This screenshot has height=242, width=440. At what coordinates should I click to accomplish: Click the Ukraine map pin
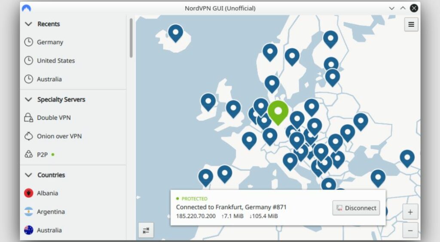(x=361, y=122)
